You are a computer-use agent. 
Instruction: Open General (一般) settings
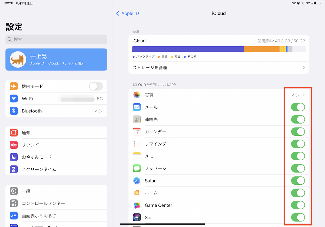pyautogui.click(x=56, y=191)
